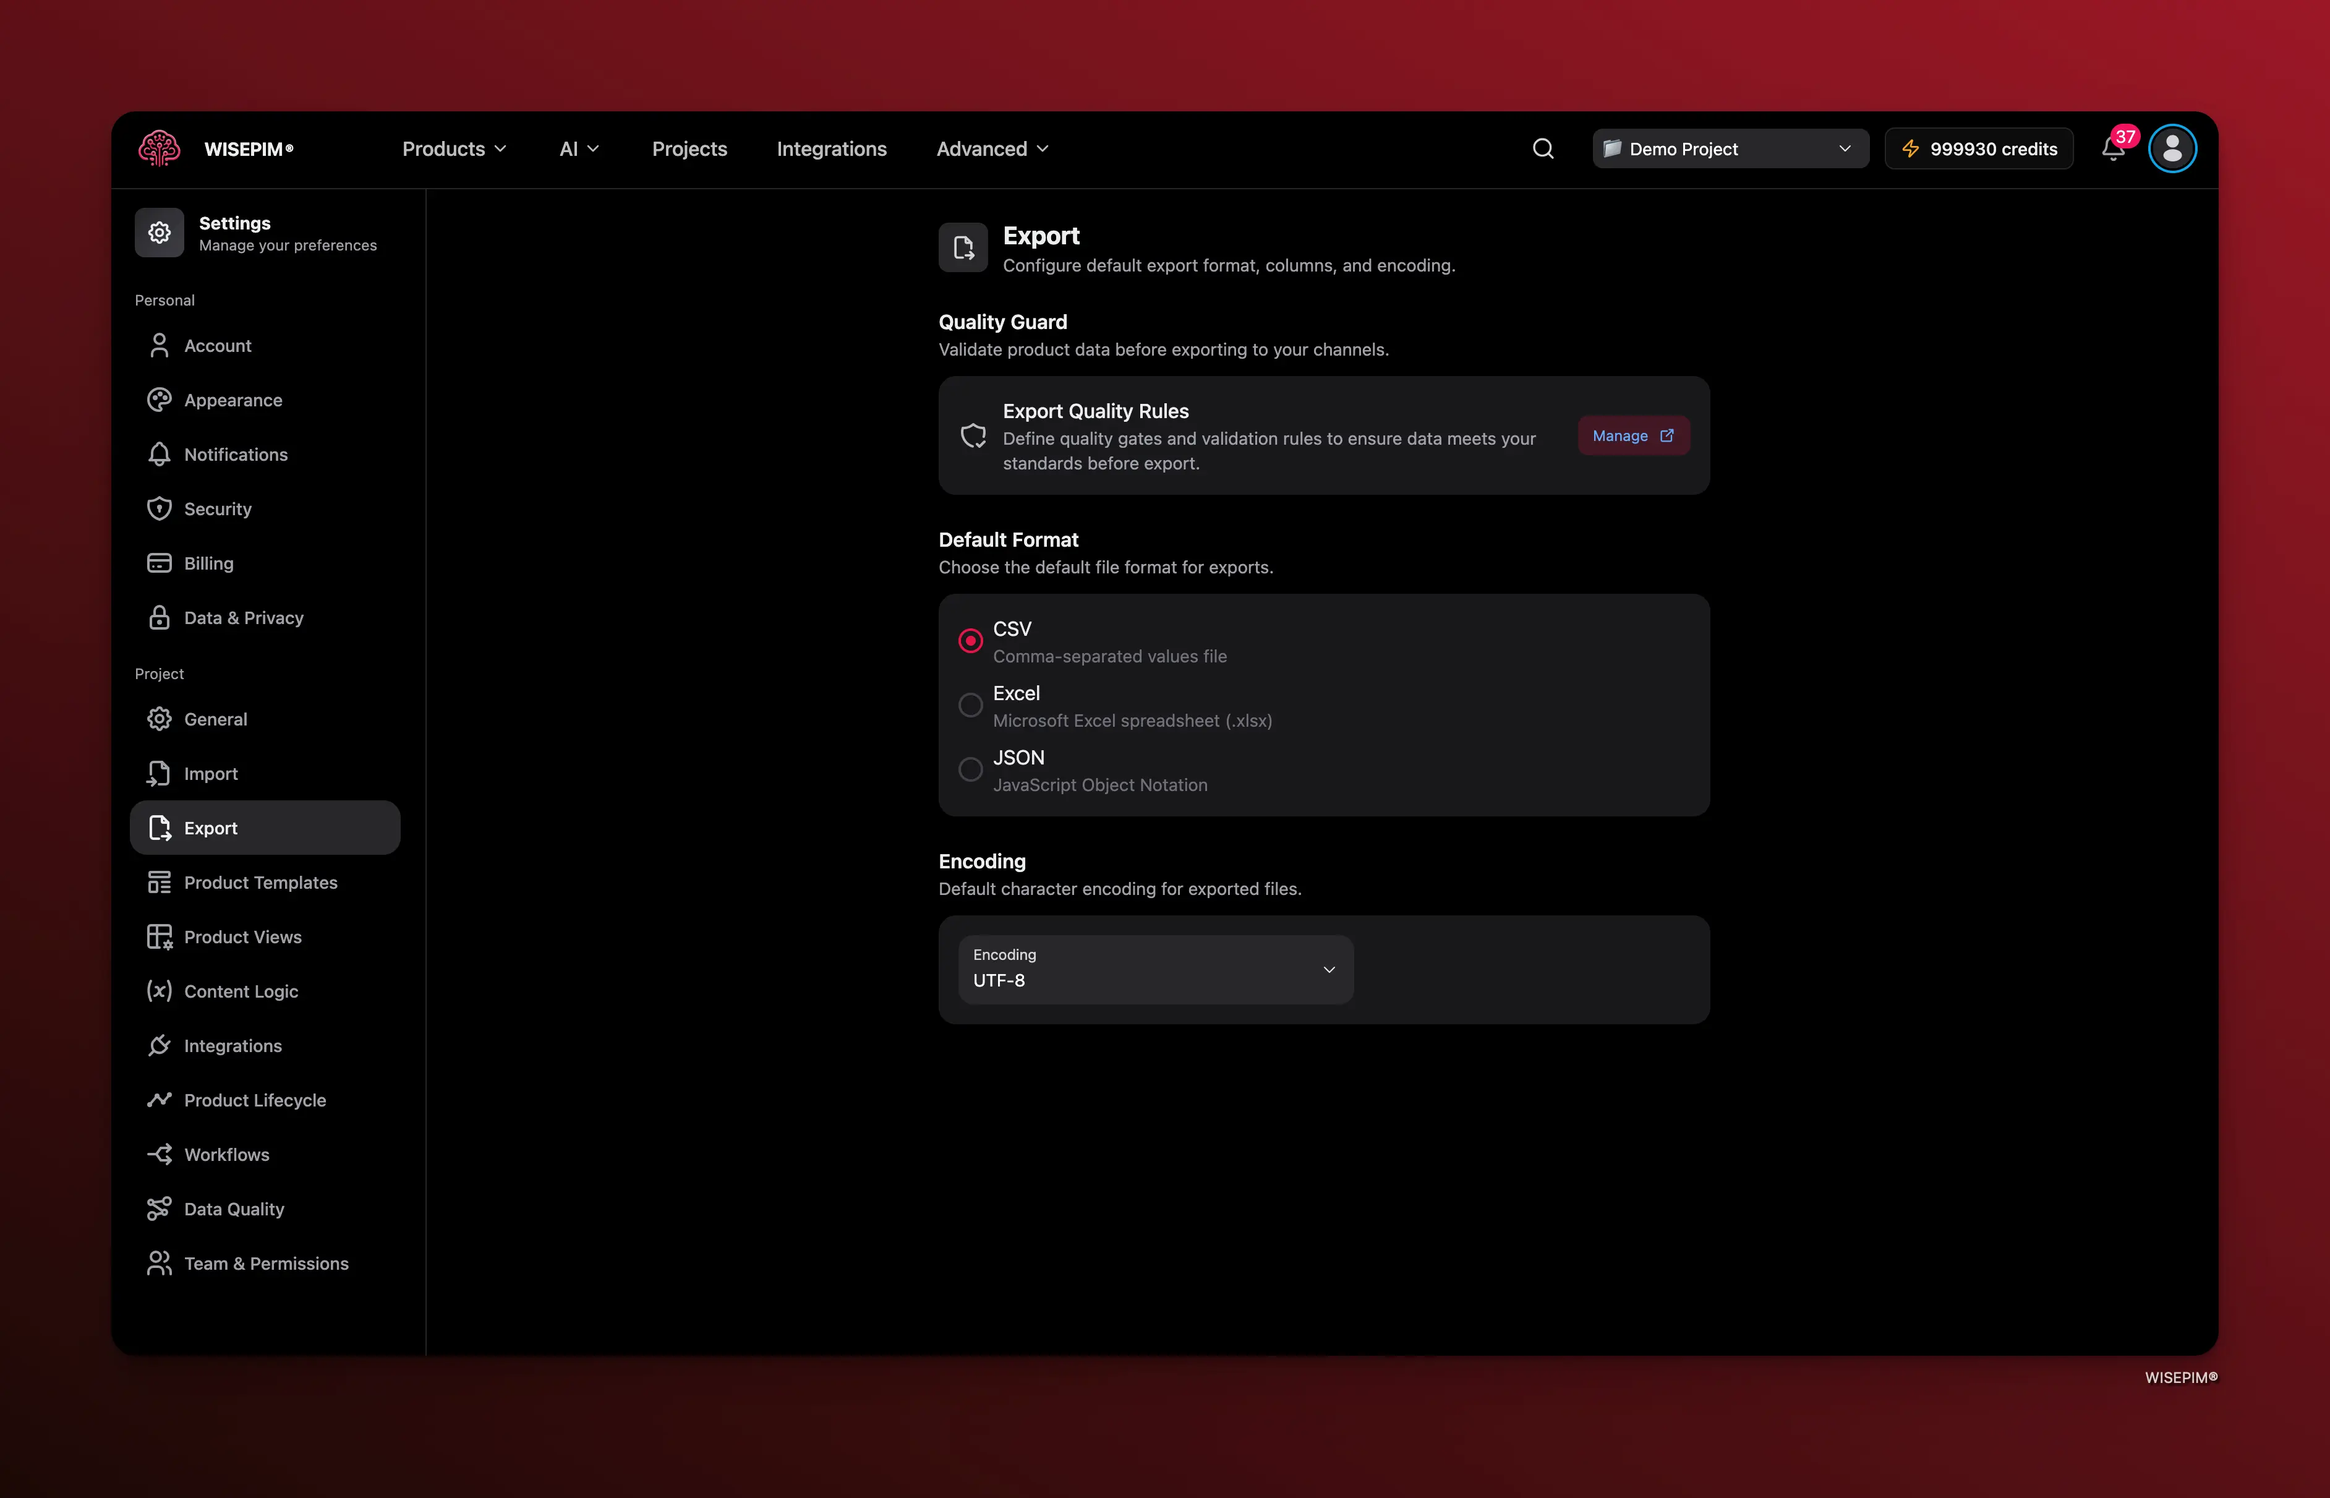
Task: Open Team & Permissions settings
Action: coord(265,1264)
